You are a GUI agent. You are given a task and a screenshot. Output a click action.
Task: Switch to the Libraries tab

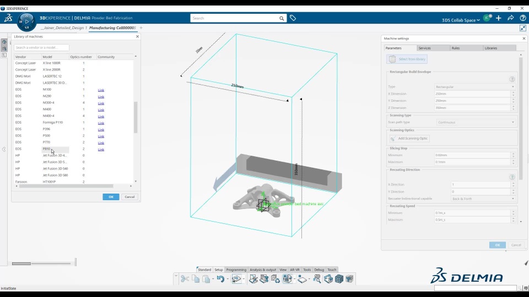[499, 48]
